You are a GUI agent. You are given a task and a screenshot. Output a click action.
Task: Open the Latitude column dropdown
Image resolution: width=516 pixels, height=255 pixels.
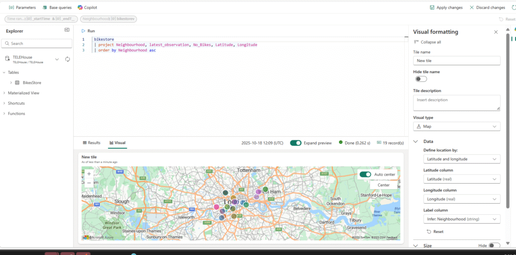(457, 179)
